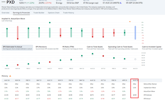Click the $8.75 EPS estimate cell
The width and height of the screenshot is (165, 101).
92,95
